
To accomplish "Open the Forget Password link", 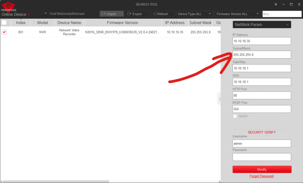I will [x=261, y=176].
